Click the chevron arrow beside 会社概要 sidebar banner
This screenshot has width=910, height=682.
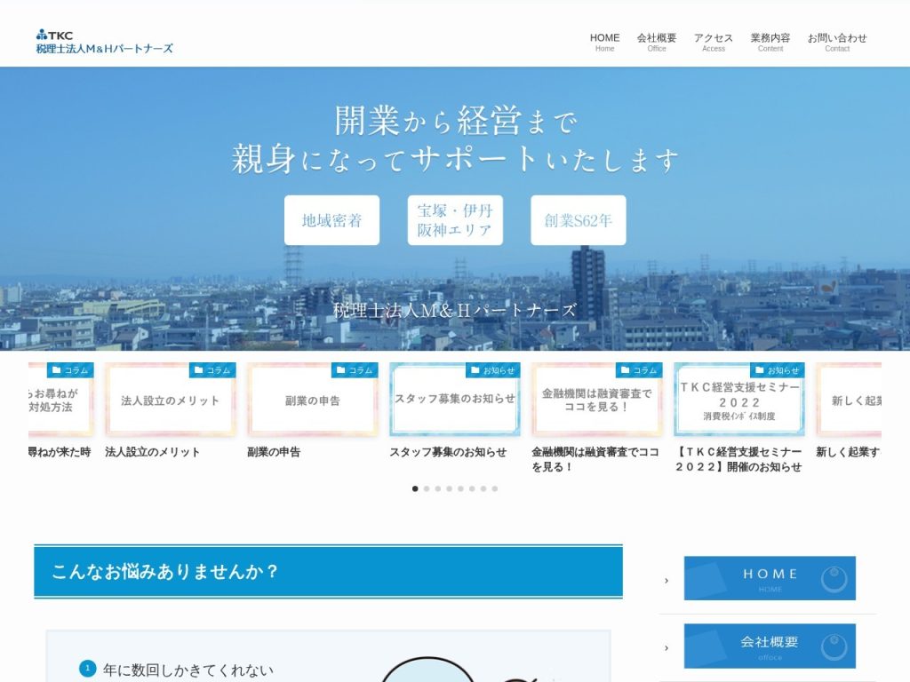tap(667, 647)
